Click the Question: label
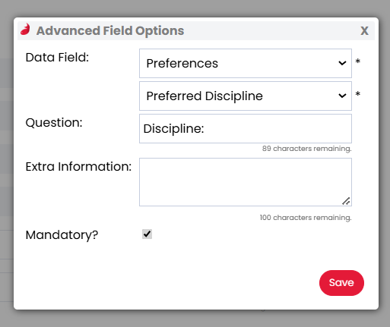Image resolution: width=390 pixels, height=327 pixels. click(54, 123)
